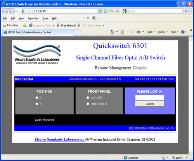Open the Tools command bar menu
Image resolution: width=194 pixels, height=161 pixels.
click(x=175, y=32)
